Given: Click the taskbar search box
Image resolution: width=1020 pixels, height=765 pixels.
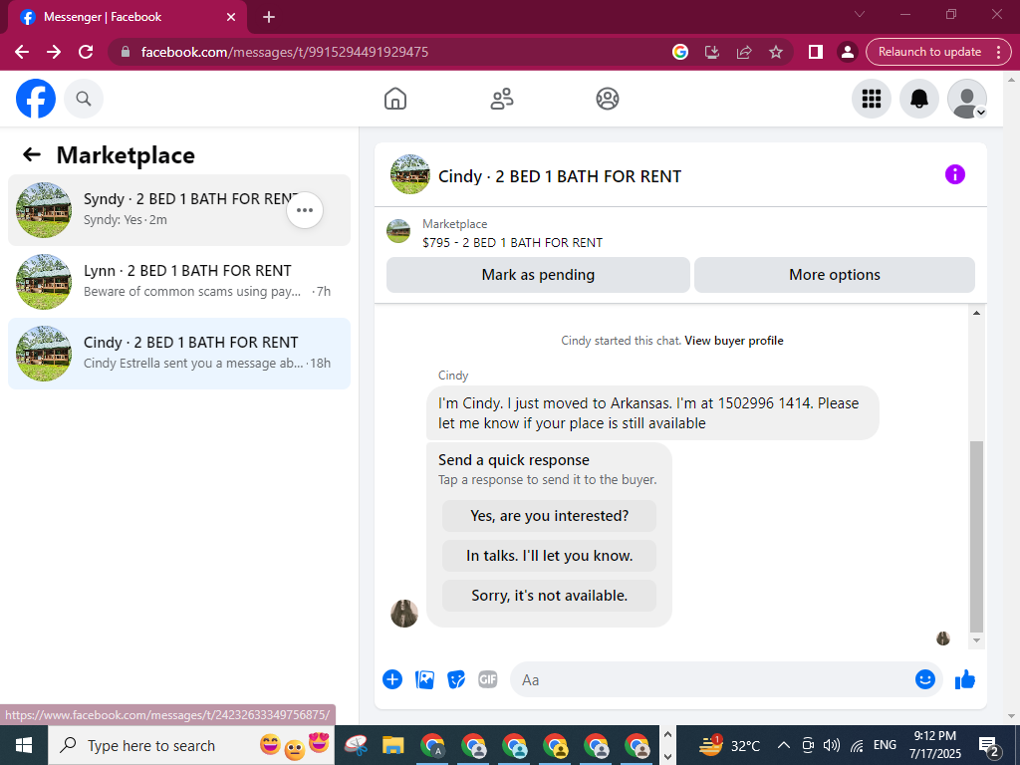Looking at the screenshot, I should pyautogui.click(x=191, y=745).
